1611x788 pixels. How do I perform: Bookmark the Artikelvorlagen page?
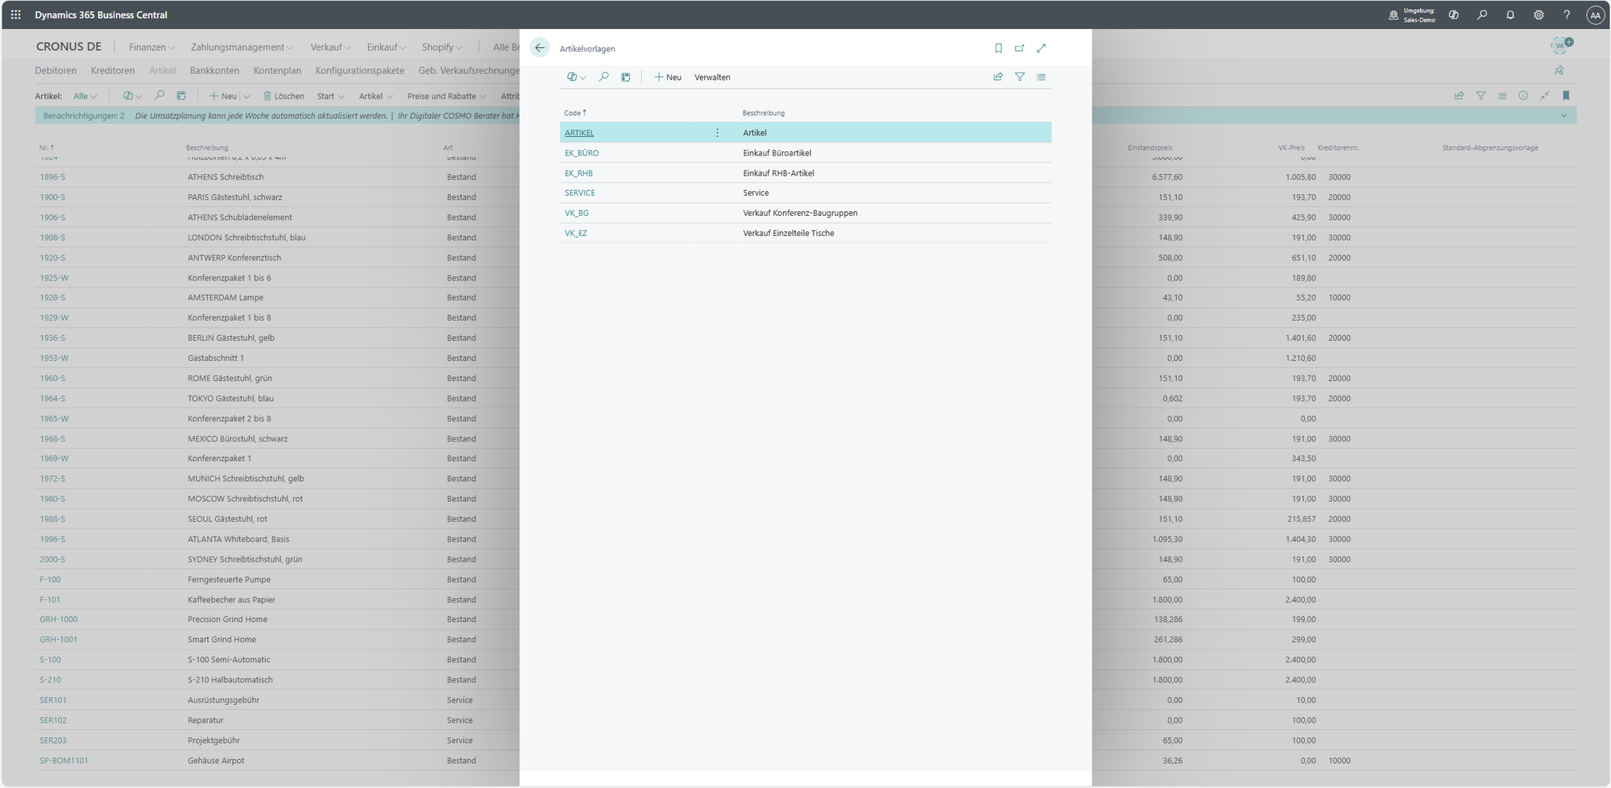tap(998, 48)
